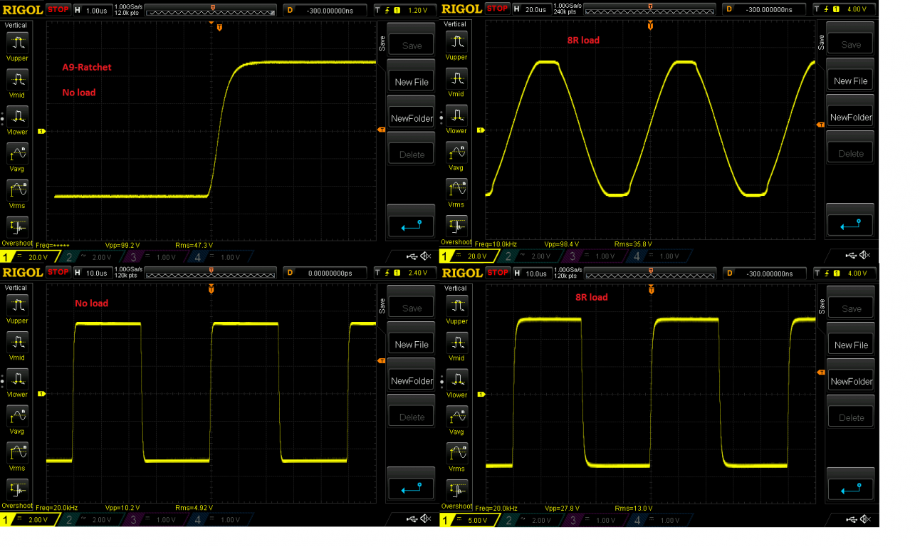This screenshot has height=547, width=920.
Task: Click the waveform memory bar in top-left panel
Action: (x=211, y=11)
